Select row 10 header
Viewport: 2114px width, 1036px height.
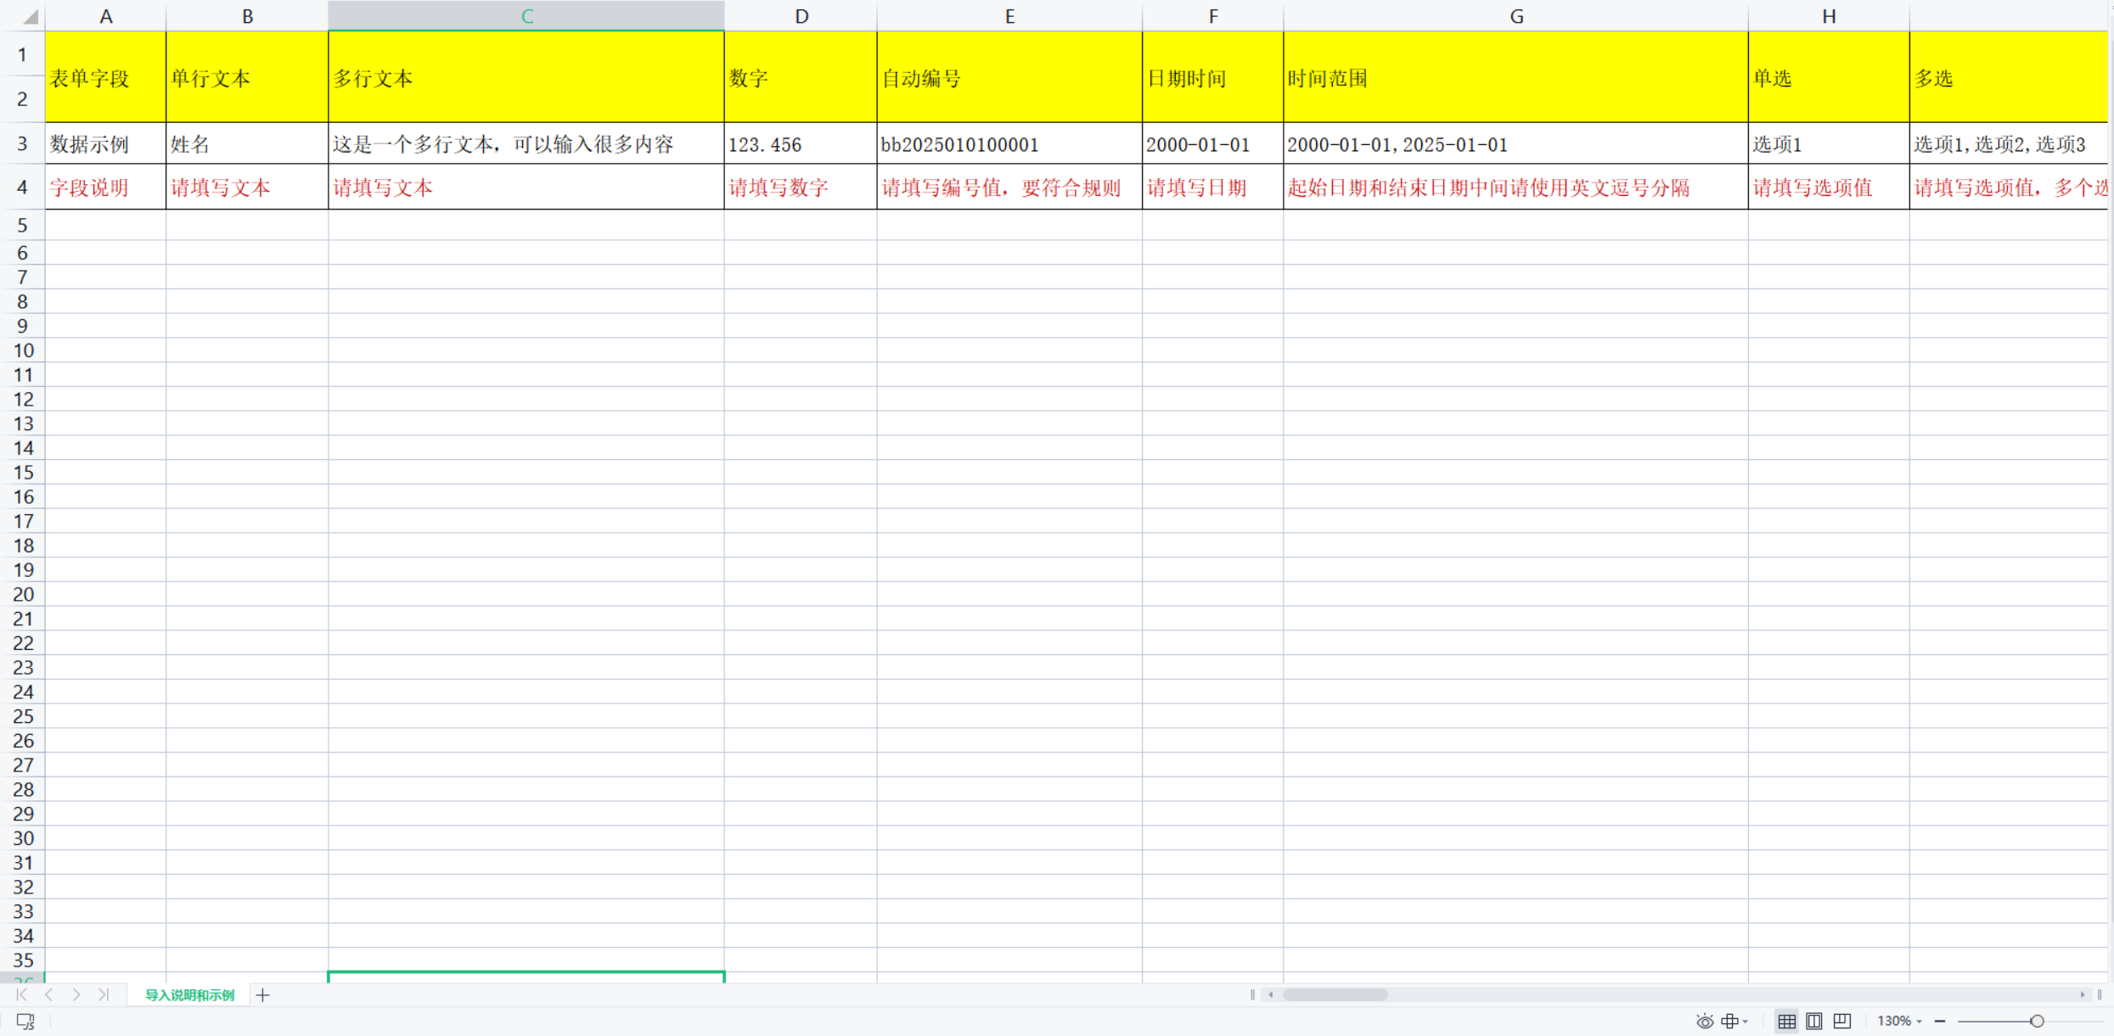click(x=23, y=350)
